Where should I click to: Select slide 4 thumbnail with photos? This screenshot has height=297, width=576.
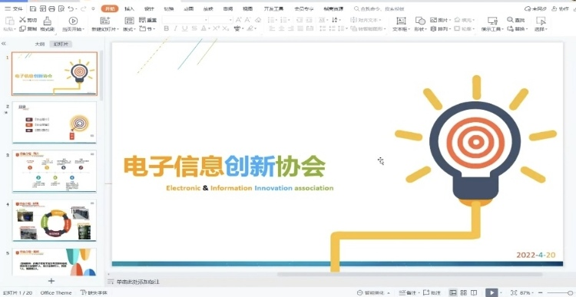(x=55, y=220)
